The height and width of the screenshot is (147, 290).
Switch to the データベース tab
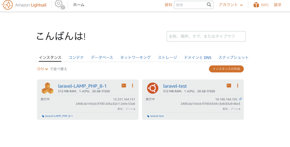click(102, 57)
